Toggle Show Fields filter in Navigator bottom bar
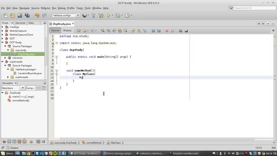The image size is (277, 156). point(9,142)
